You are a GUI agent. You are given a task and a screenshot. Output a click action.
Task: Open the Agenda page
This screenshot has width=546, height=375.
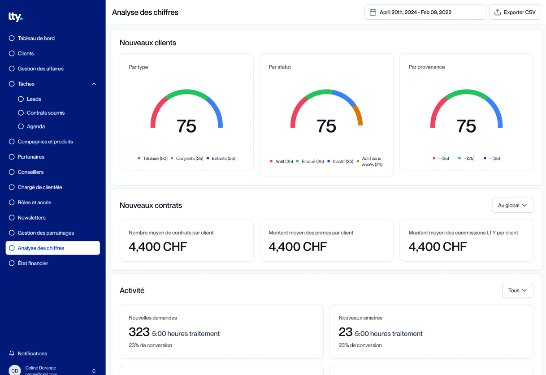click(x=36, y=127)
